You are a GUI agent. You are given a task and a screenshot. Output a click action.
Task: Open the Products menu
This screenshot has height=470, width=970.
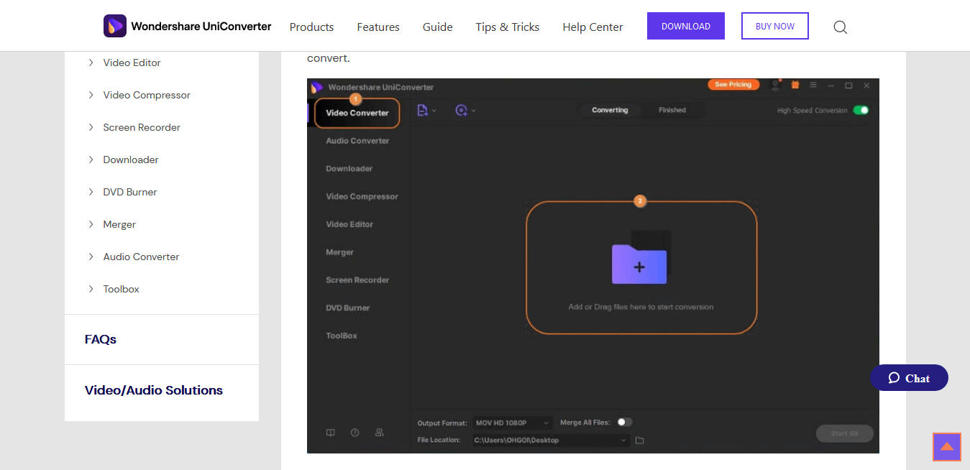tap(311, 27)
